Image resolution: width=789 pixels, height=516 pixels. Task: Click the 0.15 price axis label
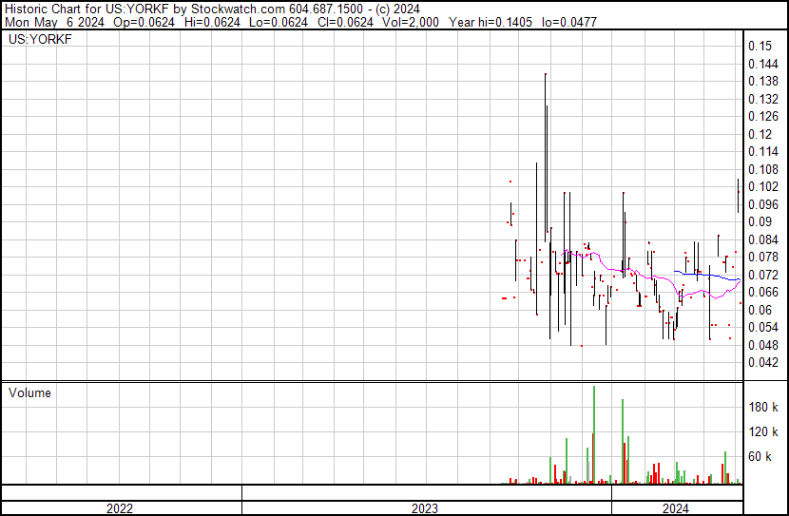coord(760,46)
